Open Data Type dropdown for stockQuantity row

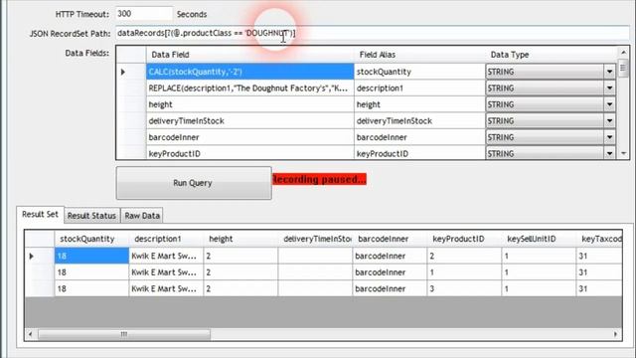tap(609, 72)
